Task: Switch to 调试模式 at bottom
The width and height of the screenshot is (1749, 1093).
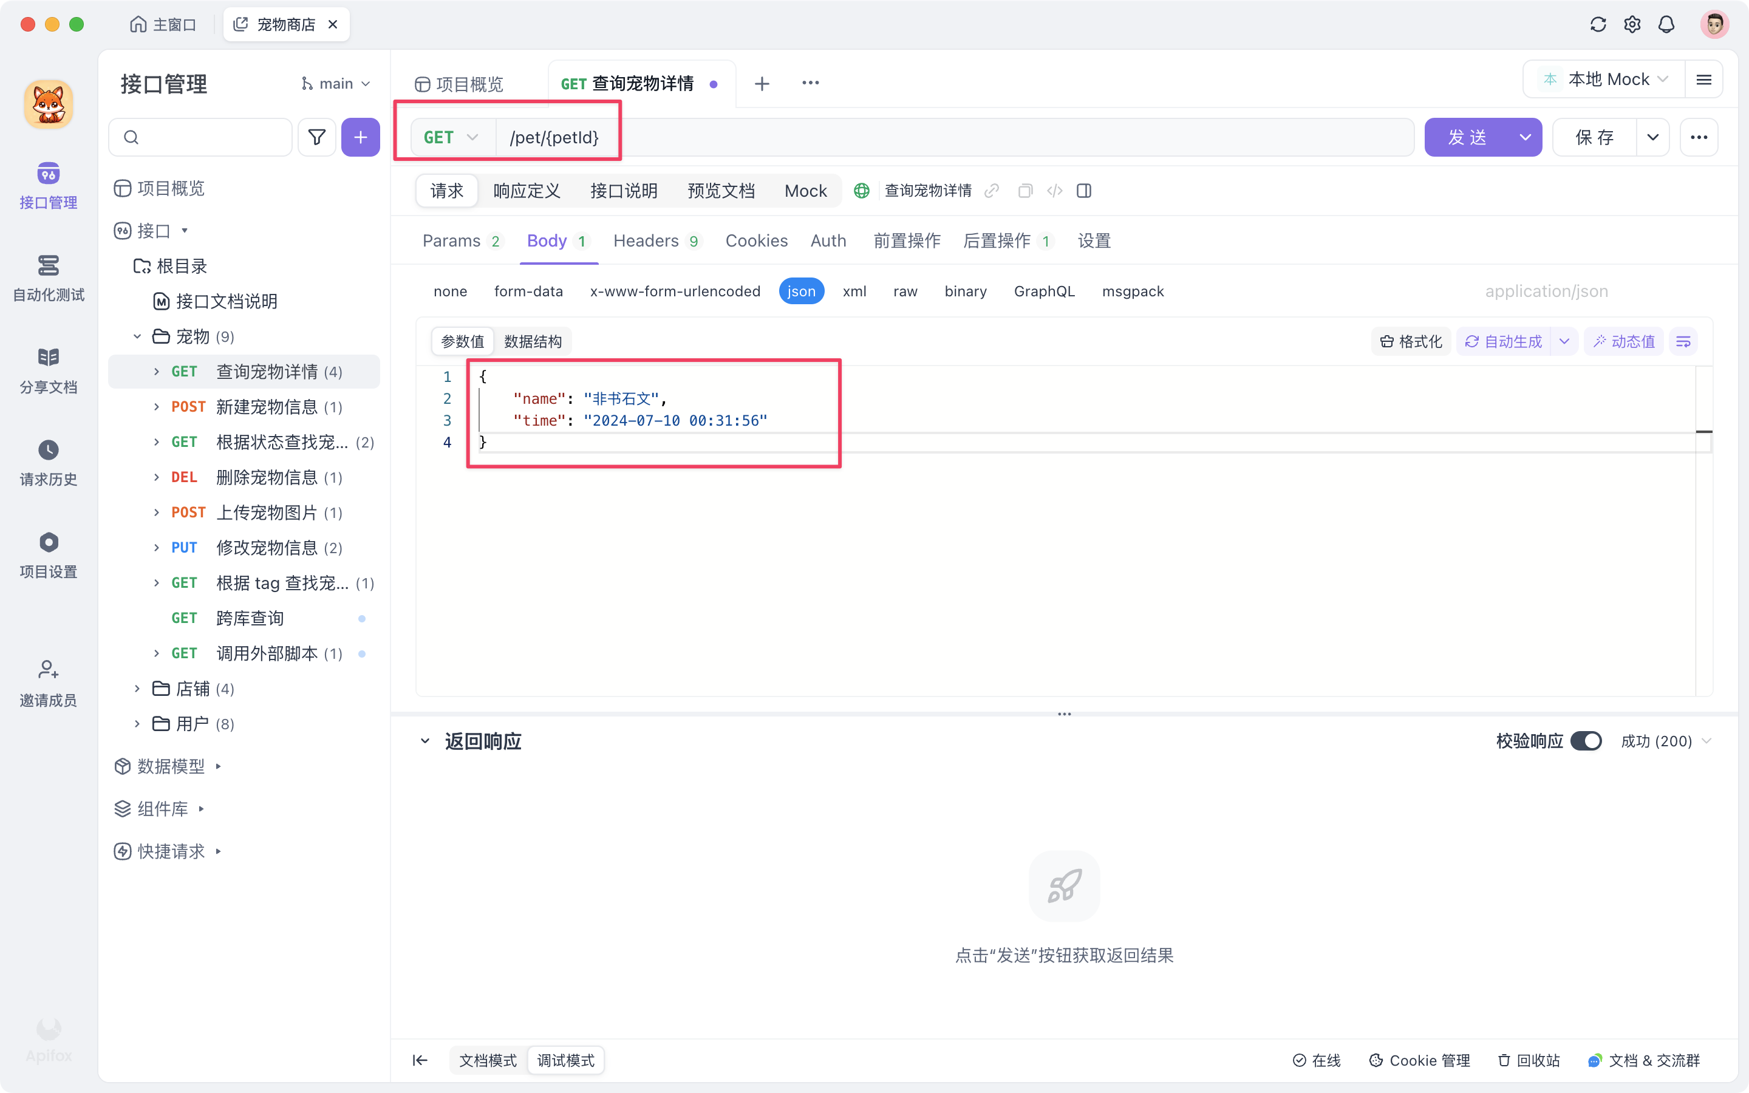Action: point(566,1060)
